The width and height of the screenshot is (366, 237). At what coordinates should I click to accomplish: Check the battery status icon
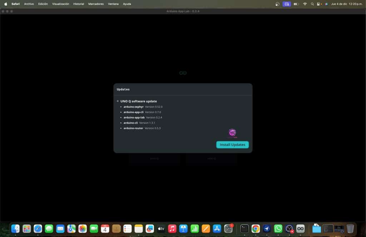[296, 4]
